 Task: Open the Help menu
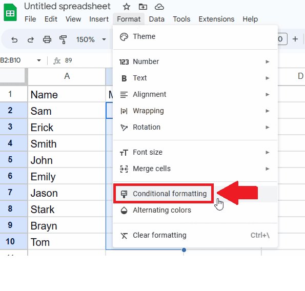pyautogui.click(x=250, y=19)
